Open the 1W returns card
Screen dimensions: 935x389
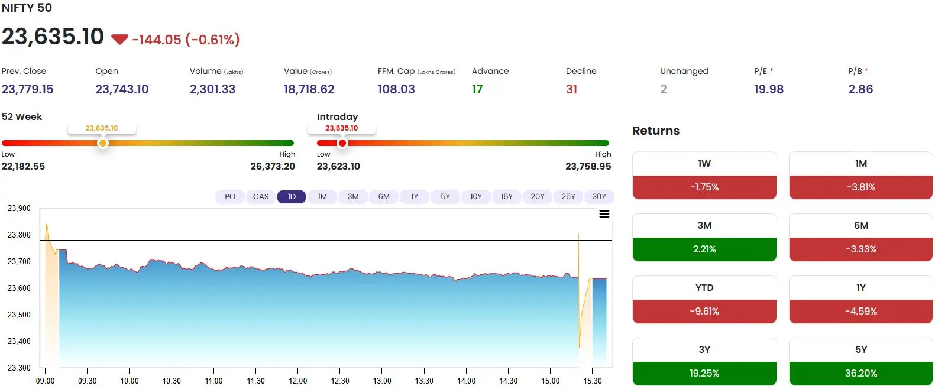click(x=704, y=176)
